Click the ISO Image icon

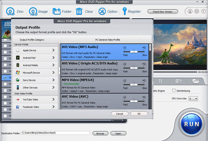[33, 12]
